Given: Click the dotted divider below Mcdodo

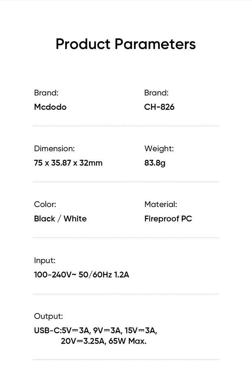Looking at the screenshot, I should pos(126,126).
